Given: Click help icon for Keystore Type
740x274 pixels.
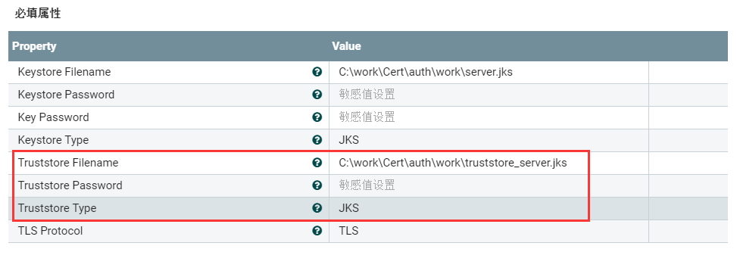Looking at the screenshot, I should [x=317, y=139].
